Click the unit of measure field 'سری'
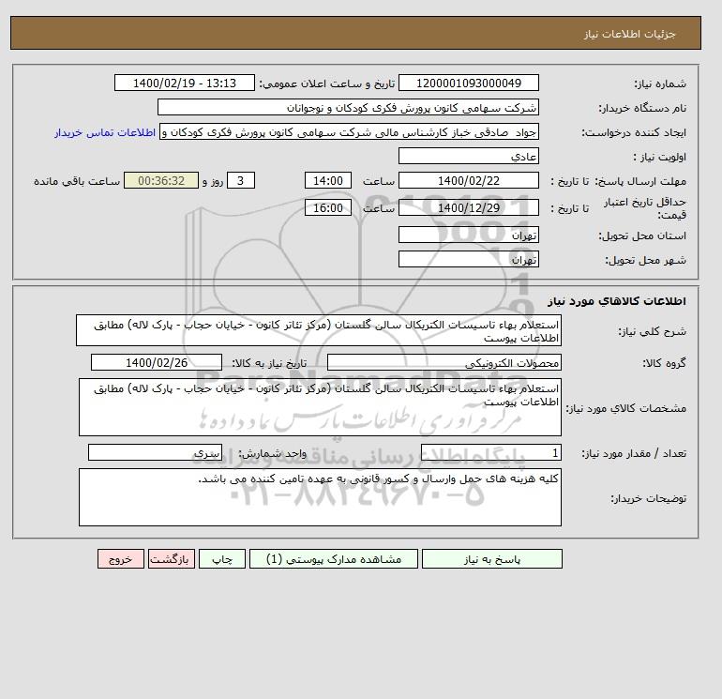 coord(155,452)
